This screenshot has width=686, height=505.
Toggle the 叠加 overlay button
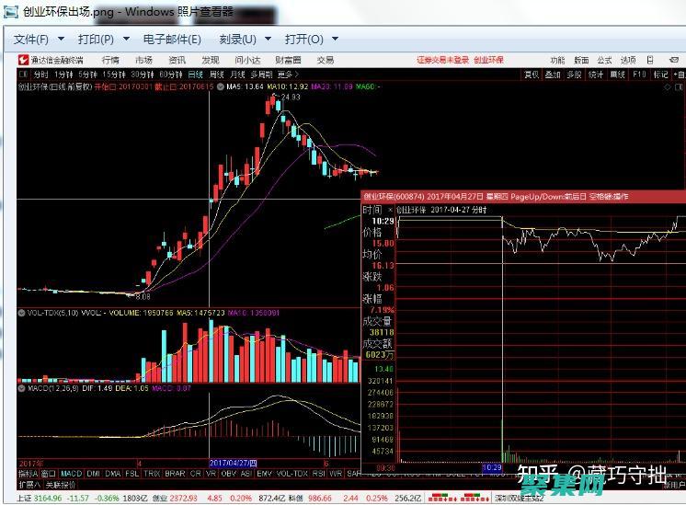pyautogui.click(x=553, y=75)
